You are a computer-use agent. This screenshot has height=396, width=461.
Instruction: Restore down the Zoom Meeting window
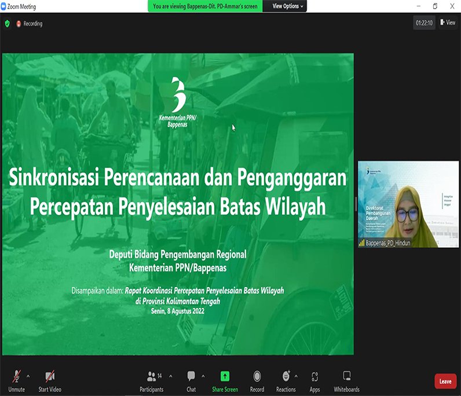[x=435, y=6]
